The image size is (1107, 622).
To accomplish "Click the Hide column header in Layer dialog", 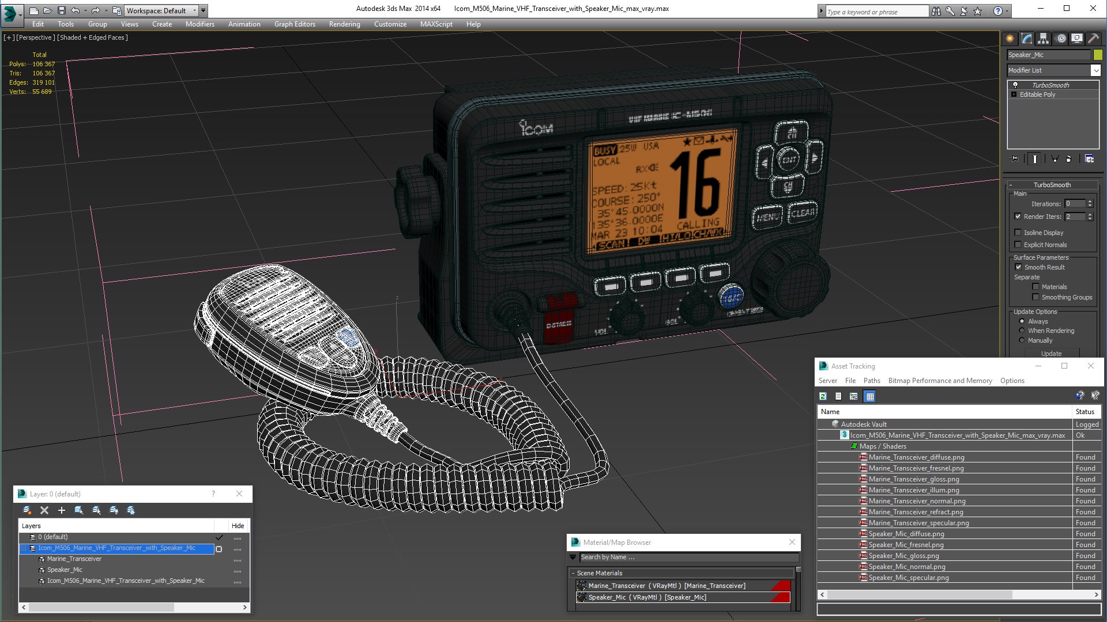I will (x=238, y=526).
